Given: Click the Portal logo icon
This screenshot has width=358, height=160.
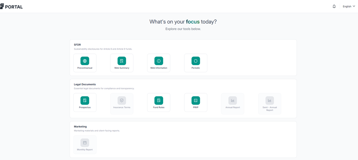Looking at the screenshot, I should (2, 6).
